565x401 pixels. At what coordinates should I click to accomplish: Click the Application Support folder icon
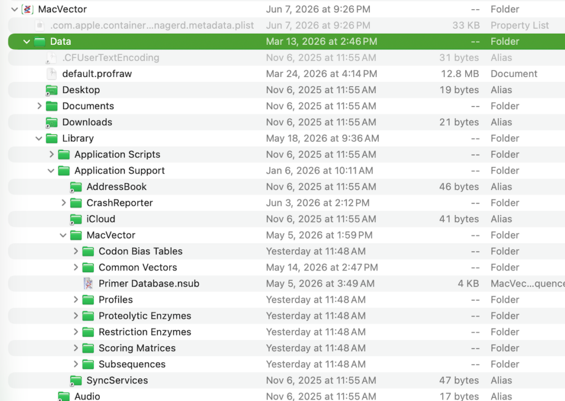pos(64,171)
